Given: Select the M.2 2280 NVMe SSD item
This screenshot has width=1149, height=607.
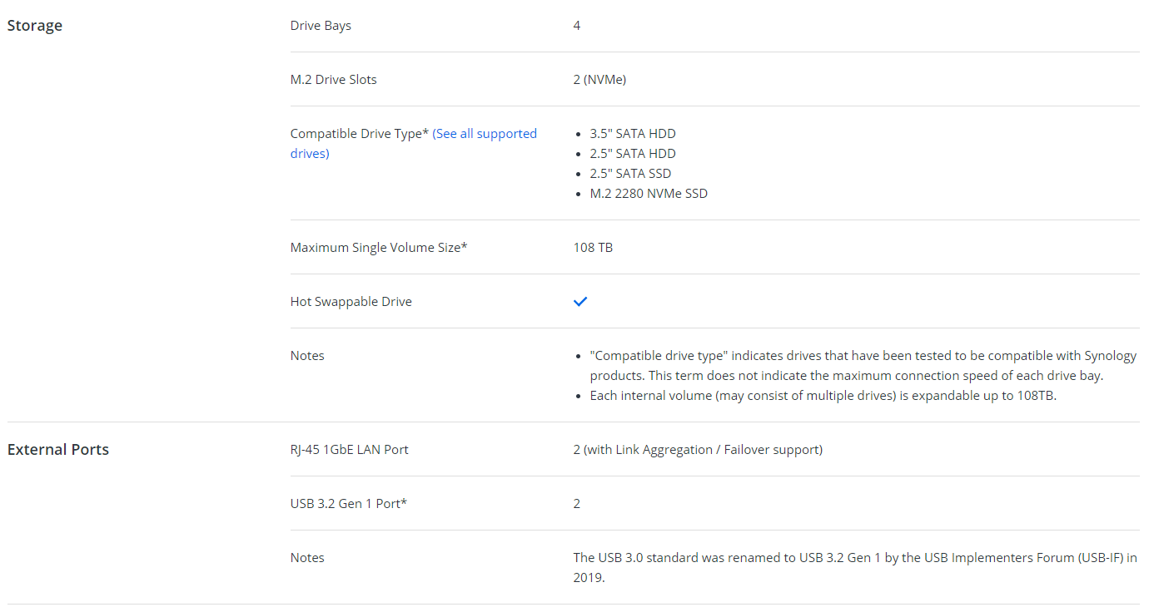Looking at the screenshot, I should 649,194.
